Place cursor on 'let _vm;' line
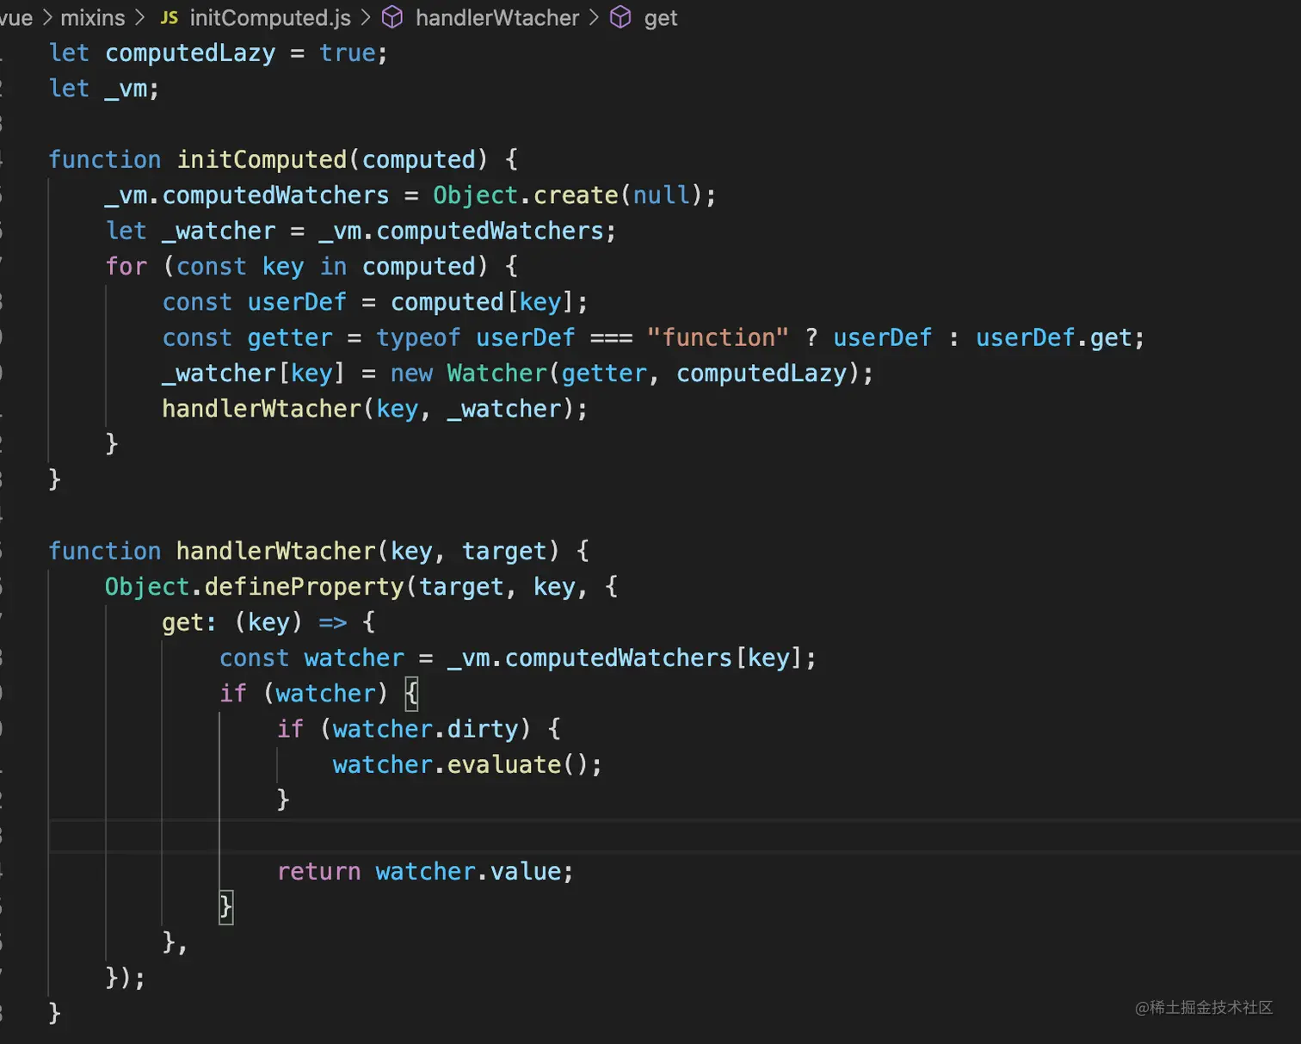Screen dimensions: 1301x1044 pyautogui.click(x=104, y=89)
